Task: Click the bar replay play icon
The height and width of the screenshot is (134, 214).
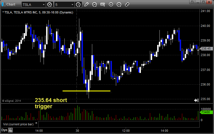Action: click(x=111, y=4)
